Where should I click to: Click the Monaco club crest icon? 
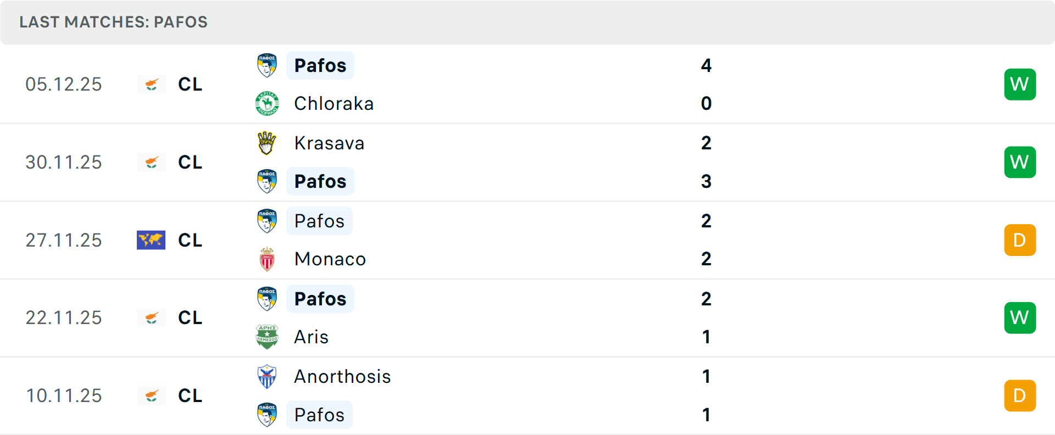pos(267,259)
